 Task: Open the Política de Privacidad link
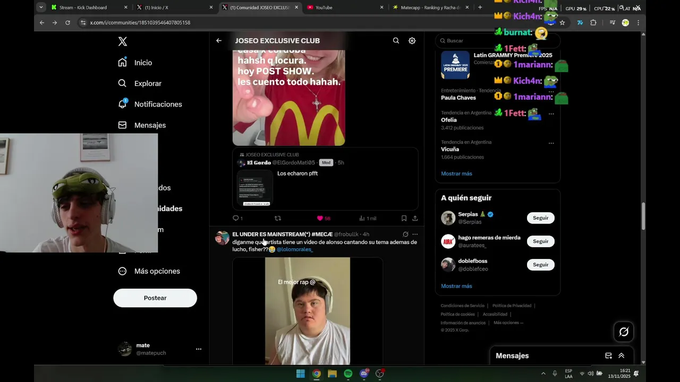(x=512, y=306)
